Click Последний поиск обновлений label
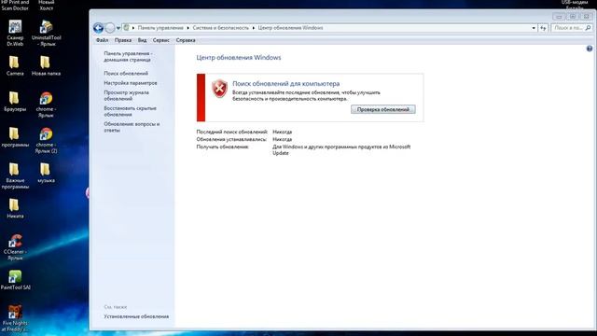 [232, 132]
